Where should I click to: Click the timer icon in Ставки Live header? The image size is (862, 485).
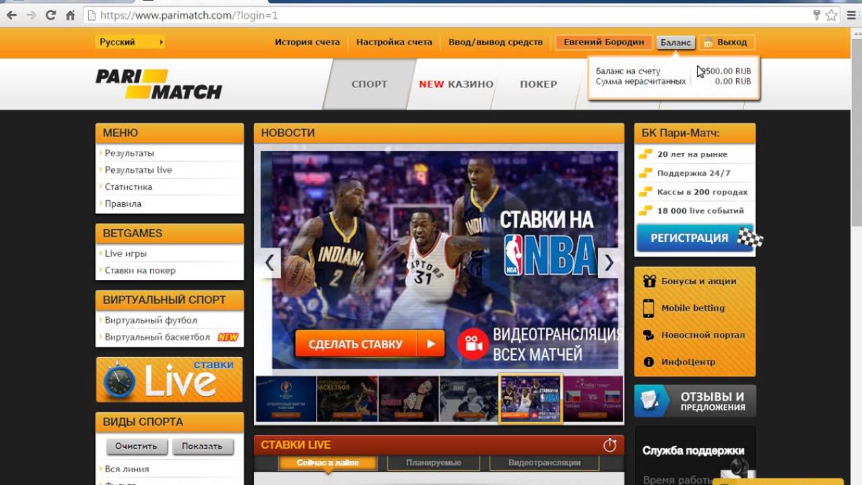click(x=609, y=445)
